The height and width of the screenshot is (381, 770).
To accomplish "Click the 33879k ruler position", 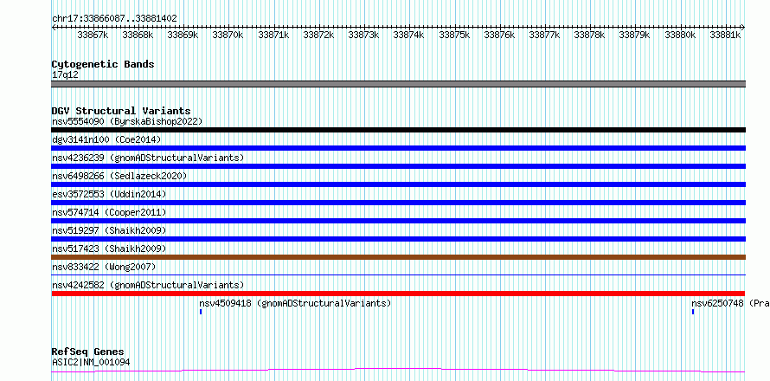I will click(x=635, y=35).
